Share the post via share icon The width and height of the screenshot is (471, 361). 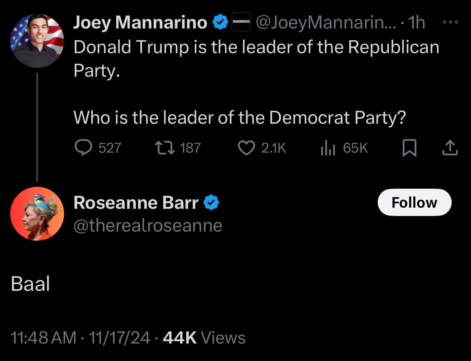pyautogui.click(x=450, y=148)
